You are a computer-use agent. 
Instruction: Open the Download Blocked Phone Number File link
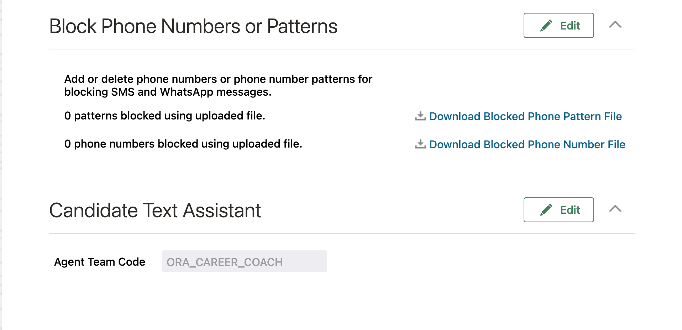(x=527, y=144)
